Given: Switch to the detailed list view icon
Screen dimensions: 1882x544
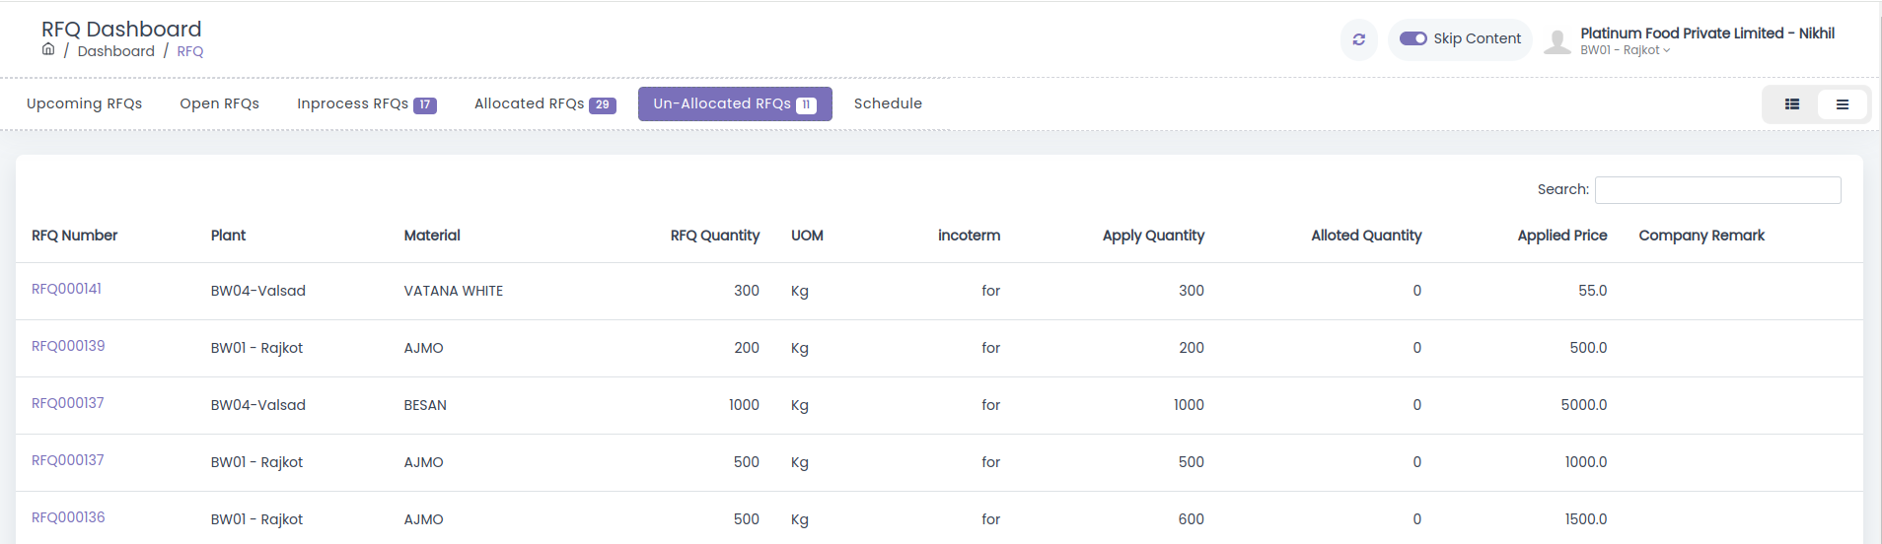Looking at the screenshot, I should tap(1792, 104).
